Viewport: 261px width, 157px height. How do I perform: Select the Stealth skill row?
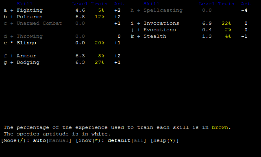click(189, 36)
